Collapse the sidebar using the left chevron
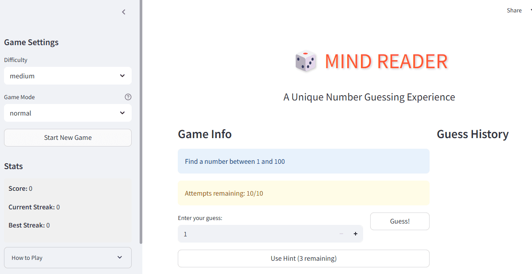This screenshot has height=274, width=532. tap(123, 12)
